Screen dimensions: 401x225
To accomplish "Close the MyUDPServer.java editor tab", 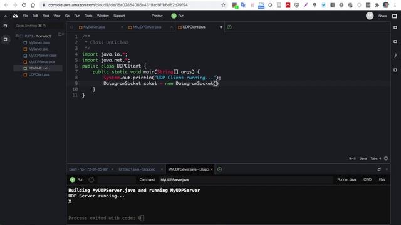I will pos(171,27).
